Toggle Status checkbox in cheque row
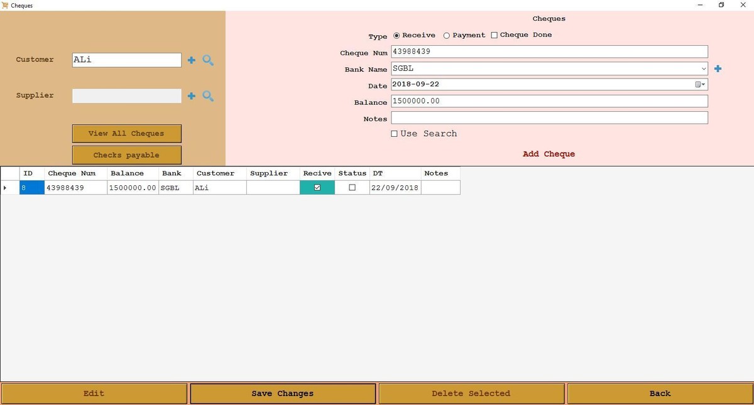This screenshot has height=405, width=754. click(x=352, y=187)
